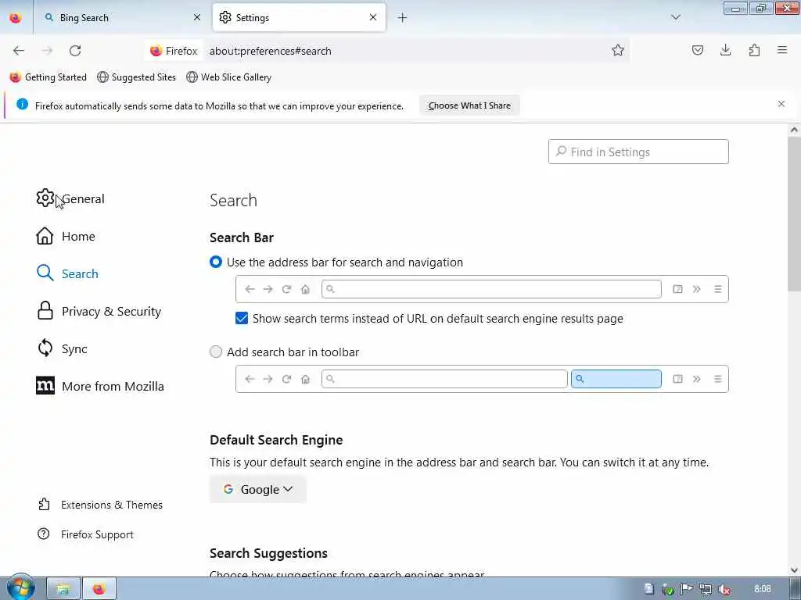Click the Firefox taskbar icon
The height and width of the screenshot is (600, 801).
(x=99, y=589)
